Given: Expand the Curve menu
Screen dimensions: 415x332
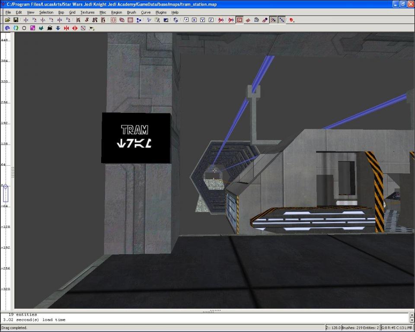Looking at the screenshot, I should tap(146, 13).
